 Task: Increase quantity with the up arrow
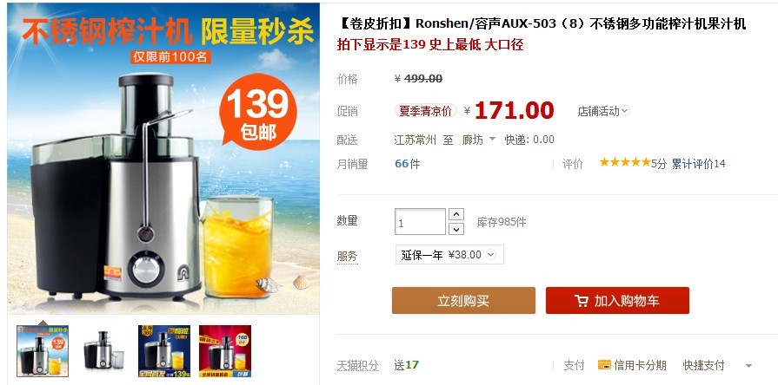[x=456, y=214]
